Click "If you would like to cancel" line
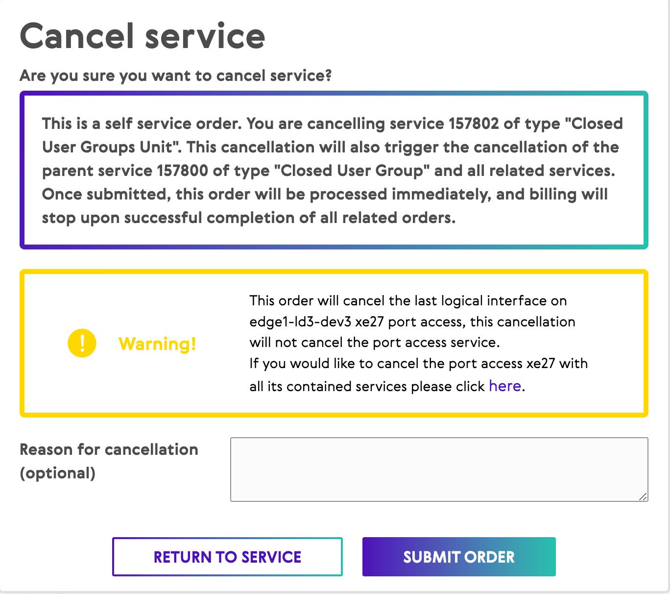The image size is (670, 594). tap(418, 364)
